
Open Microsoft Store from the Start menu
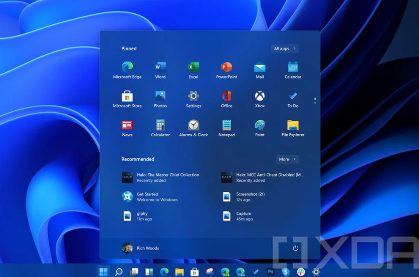(127, 99)
